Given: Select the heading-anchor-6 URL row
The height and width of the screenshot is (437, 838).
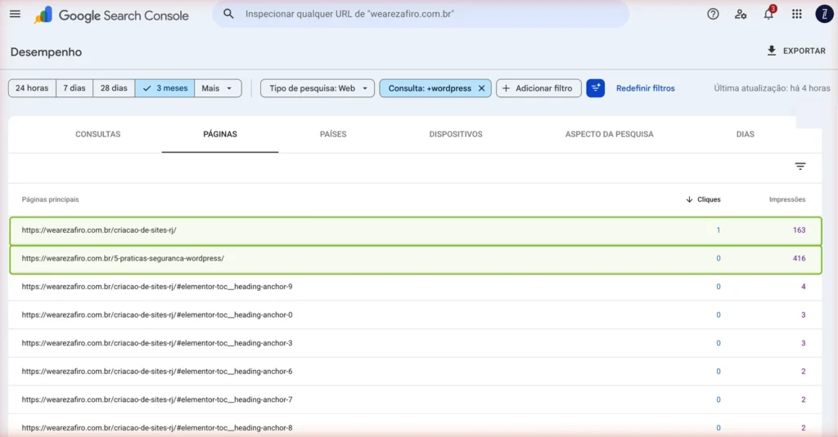Looking at the screenshot, I should (415, 372).
